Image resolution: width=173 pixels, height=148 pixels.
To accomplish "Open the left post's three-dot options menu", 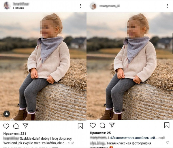I will 80,6.
